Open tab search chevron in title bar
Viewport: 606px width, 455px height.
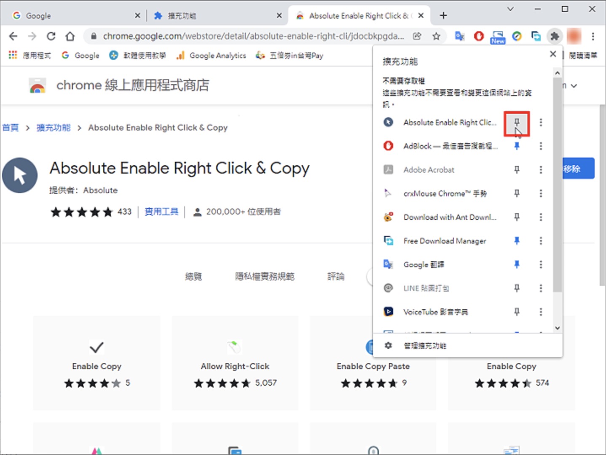click(510, 9)
